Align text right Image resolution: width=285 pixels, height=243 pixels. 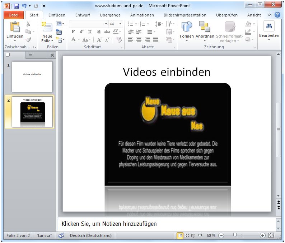pyautogui.click(x=148, y=39)
